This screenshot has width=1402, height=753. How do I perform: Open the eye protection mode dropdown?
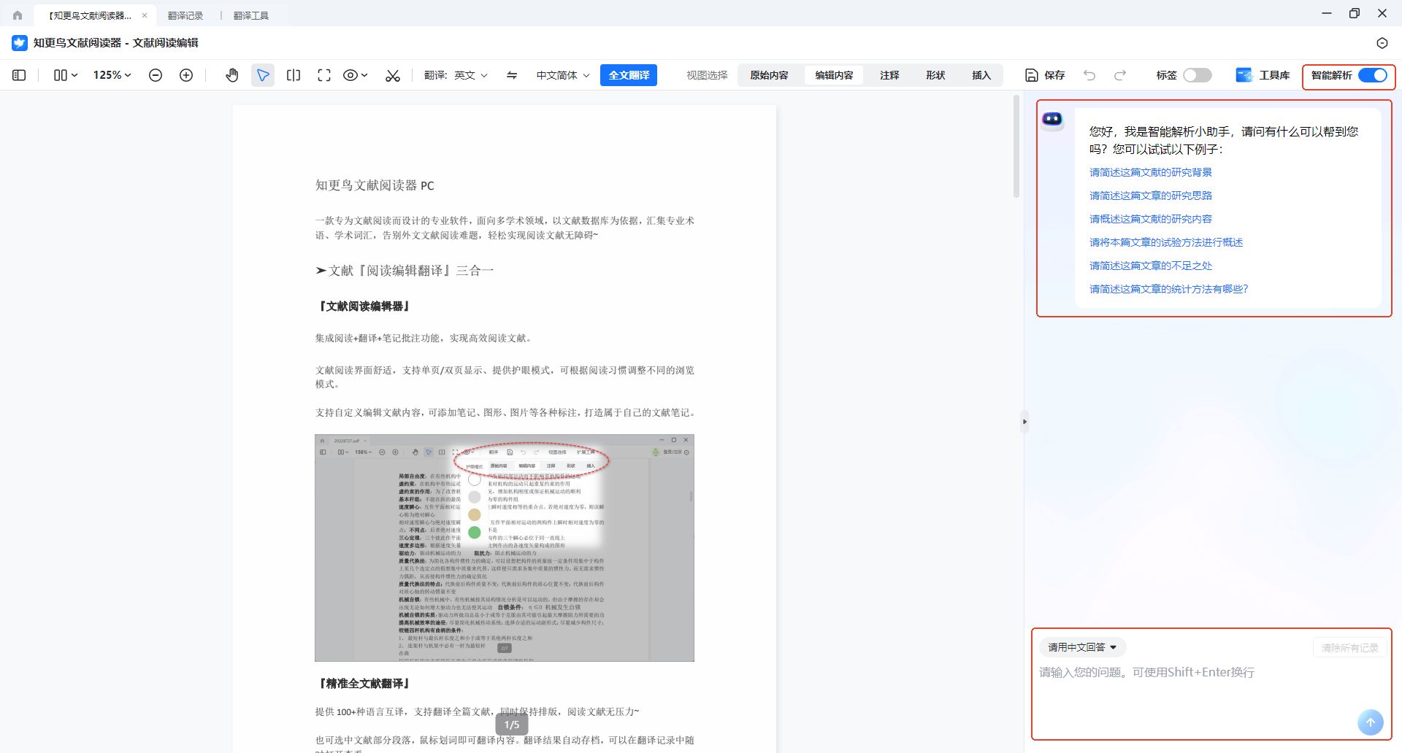pyautogui.click(x=355, y=75)
